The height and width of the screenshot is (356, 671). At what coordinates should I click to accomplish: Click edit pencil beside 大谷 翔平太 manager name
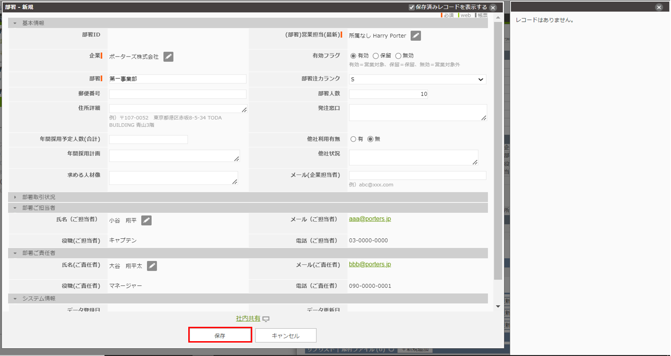click(x=152, y=266)
